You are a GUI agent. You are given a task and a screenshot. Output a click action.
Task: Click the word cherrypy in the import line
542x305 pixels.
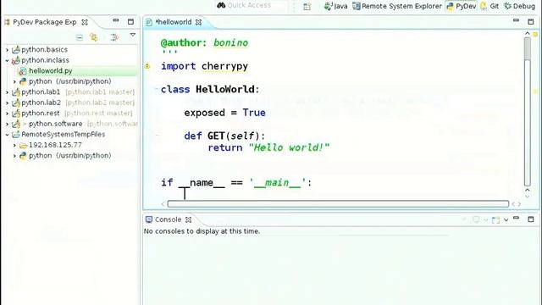click(224, 66)
